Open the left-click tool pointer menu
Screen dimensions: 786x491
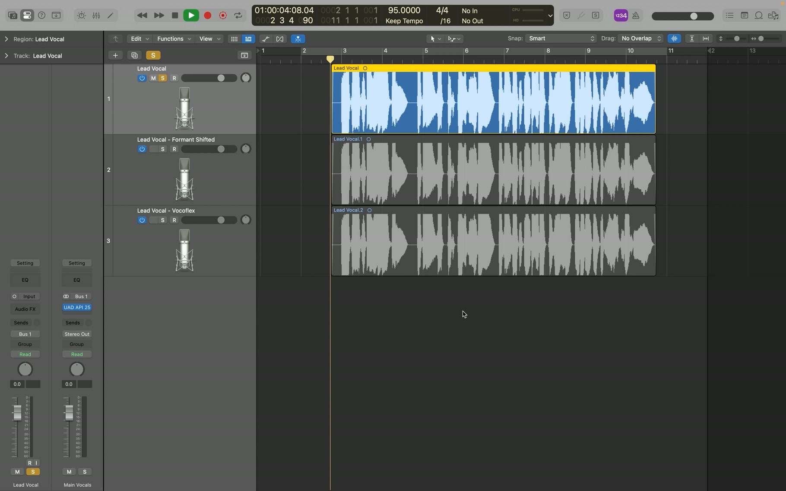pos(435,39)
